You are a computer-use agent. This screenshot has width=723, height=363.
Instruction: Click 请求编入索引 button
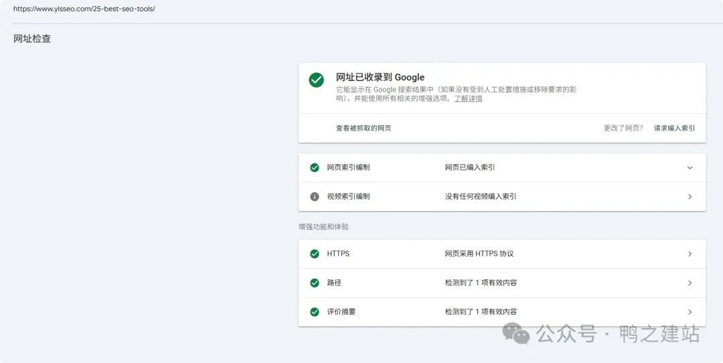tap(674, 128)
